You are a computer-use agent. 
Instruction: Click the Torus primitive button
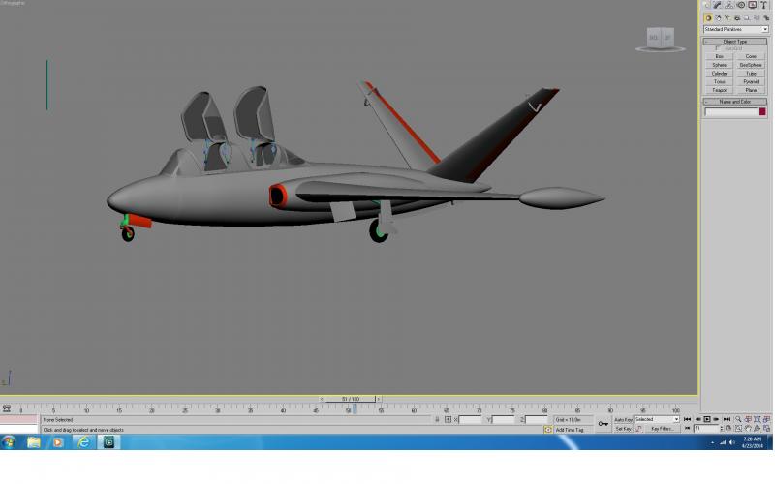(x=719, y=81)
